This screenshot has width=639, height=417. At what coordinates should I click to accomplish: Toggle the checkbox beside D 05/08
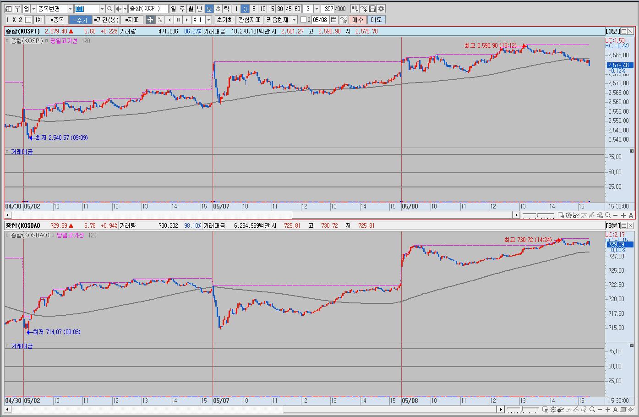[303, 20]
